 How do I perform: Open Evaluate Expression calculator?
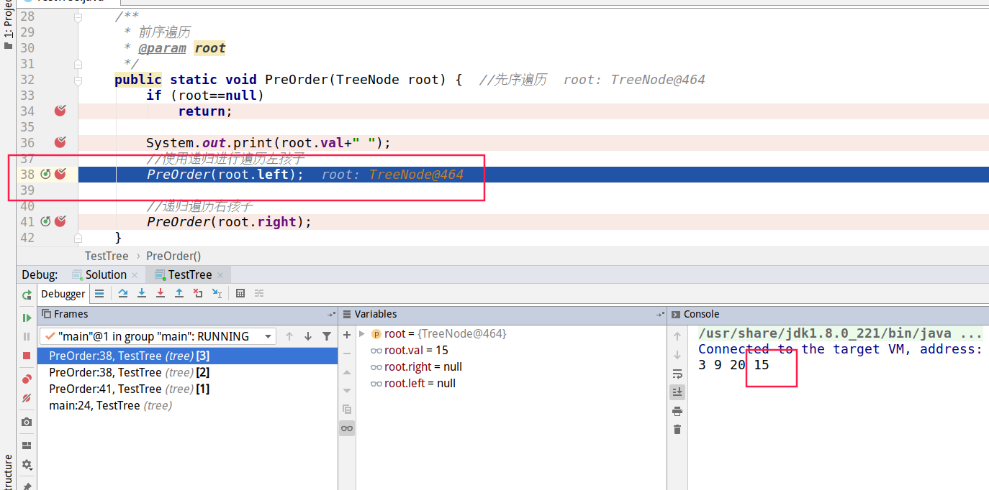click(x=240, y=293)
